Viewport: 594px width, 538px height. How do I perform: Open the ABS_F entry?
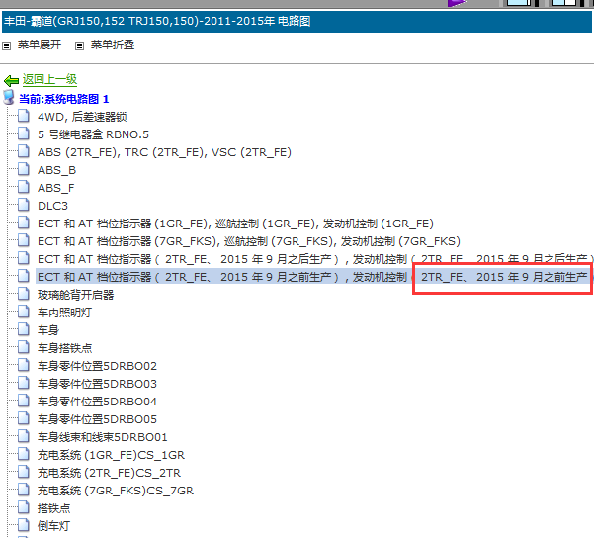pos(56,188)
